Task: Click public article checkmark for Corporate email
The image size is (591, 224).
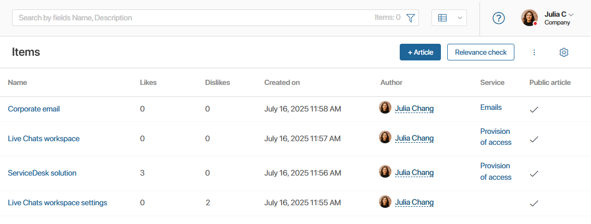Action: click(534, 109)
